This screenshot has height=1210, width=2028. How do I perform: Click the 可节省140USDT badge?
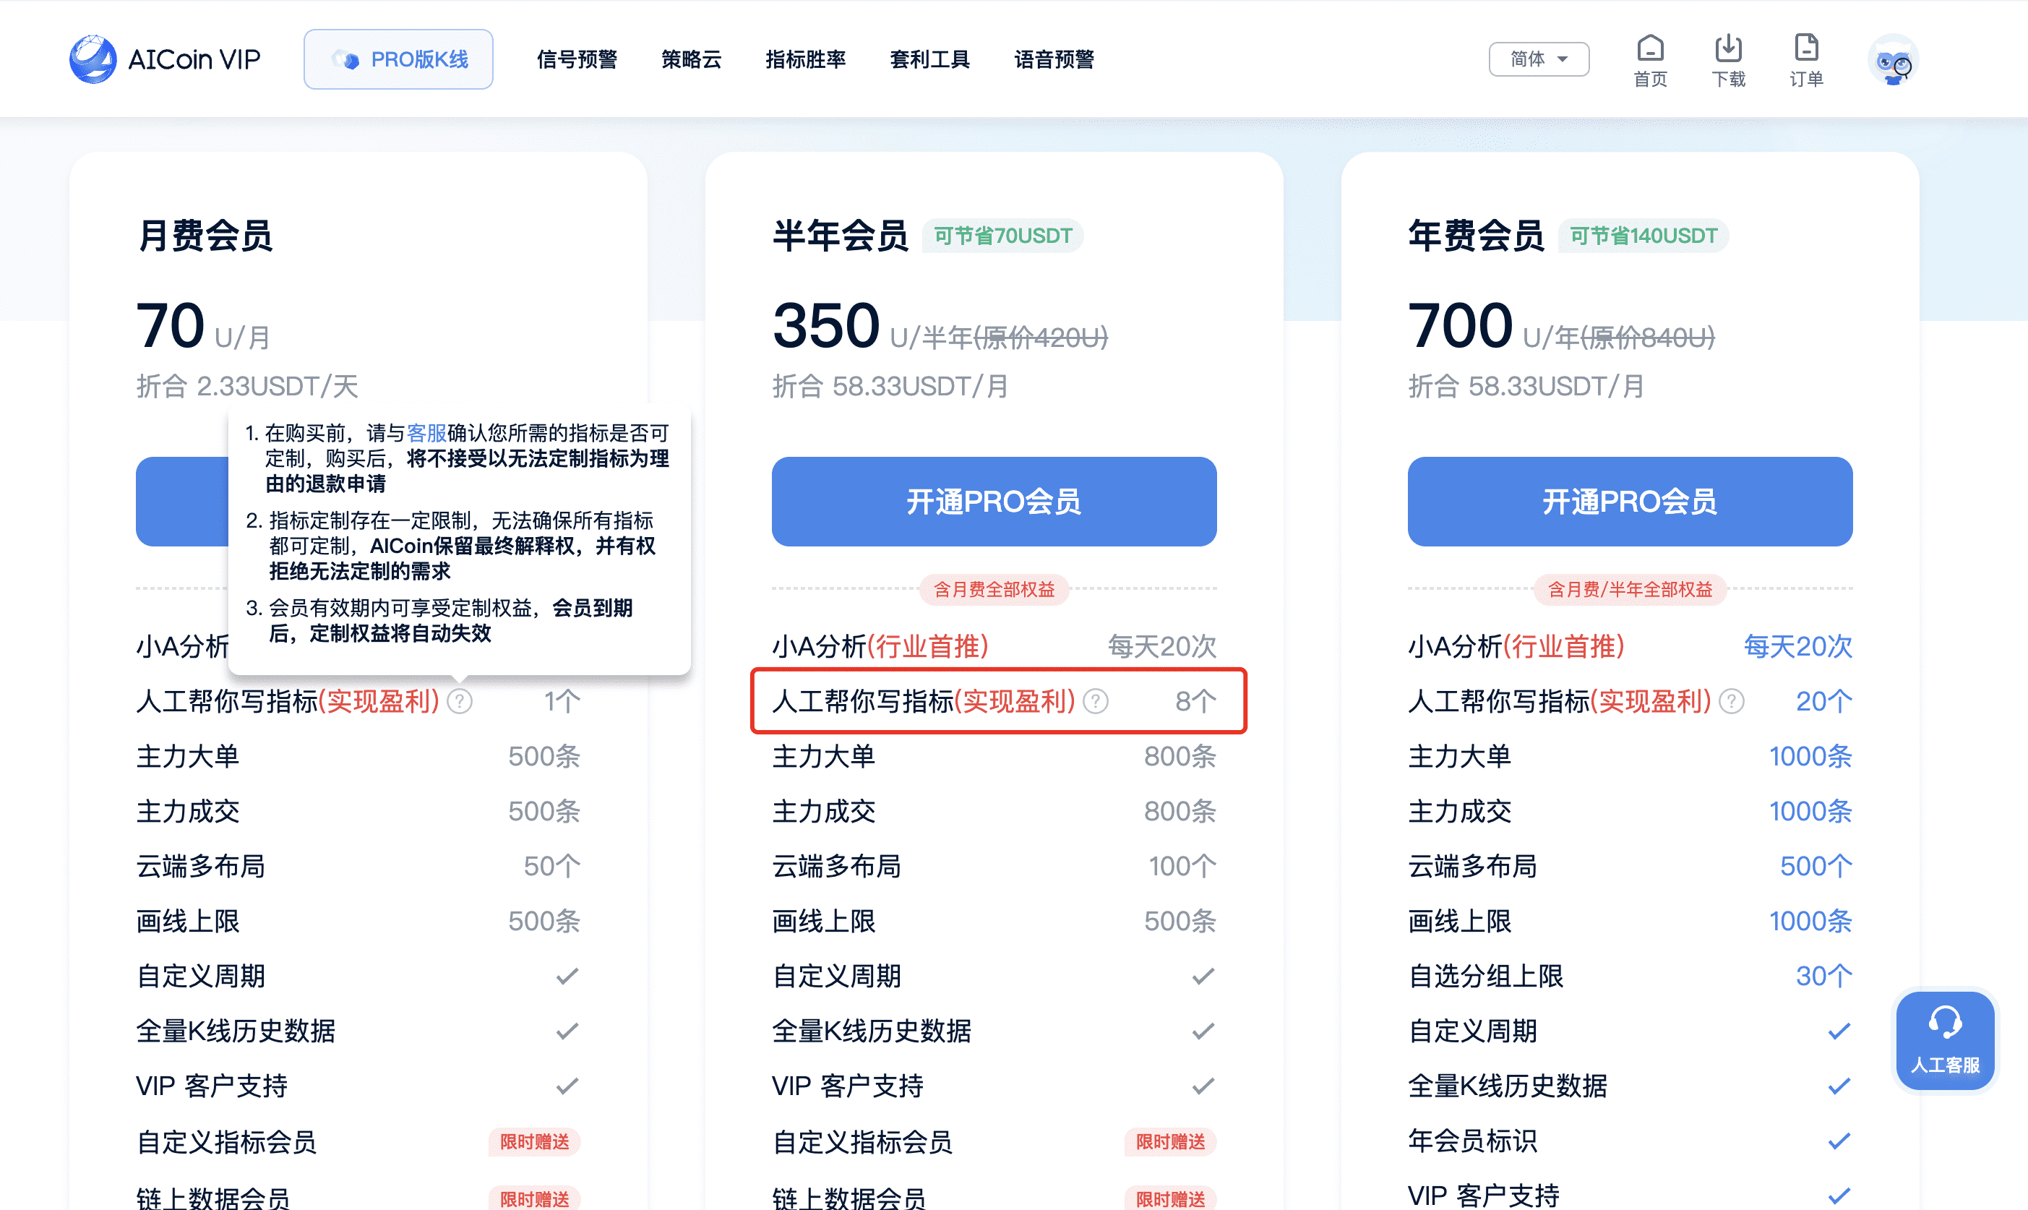click(x=1644, y=236)
